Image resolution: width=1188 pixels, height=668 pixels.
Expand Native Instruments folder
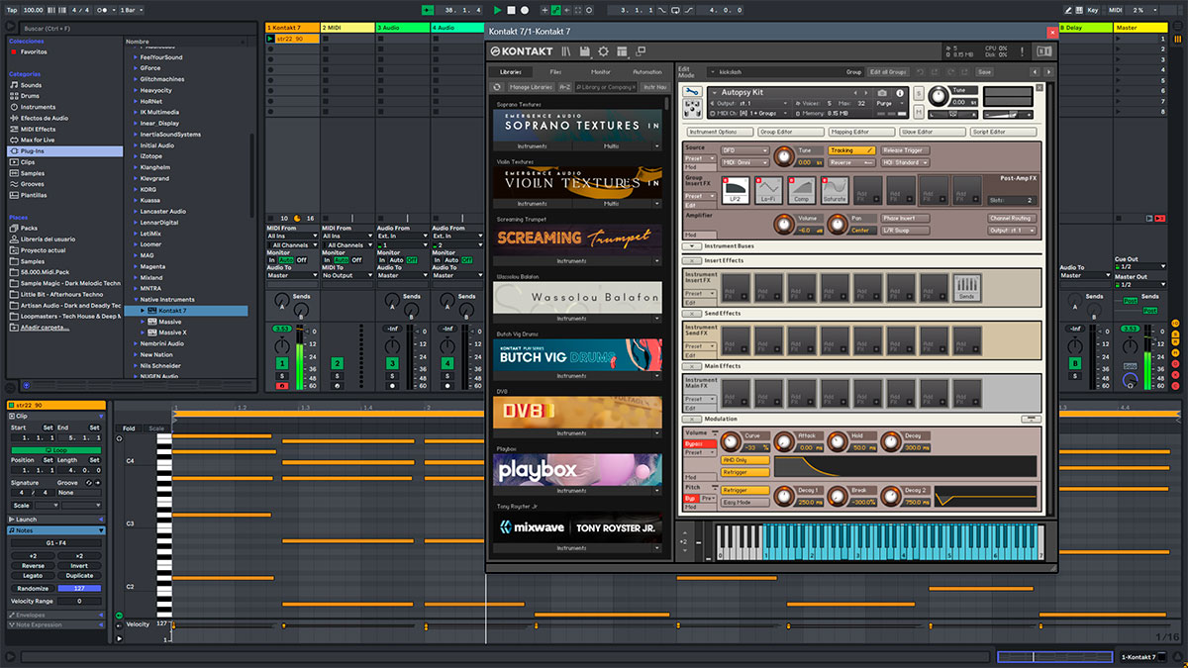[x=137, y=299]
